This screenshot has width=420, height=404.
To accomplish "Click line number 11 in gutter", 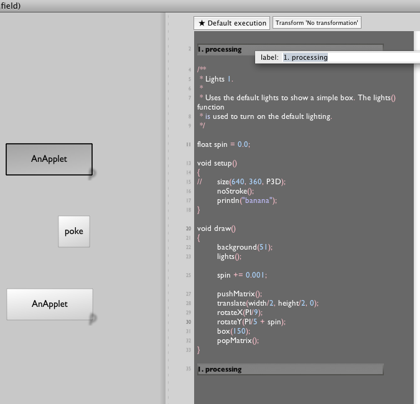I will [x=189, y=144].
